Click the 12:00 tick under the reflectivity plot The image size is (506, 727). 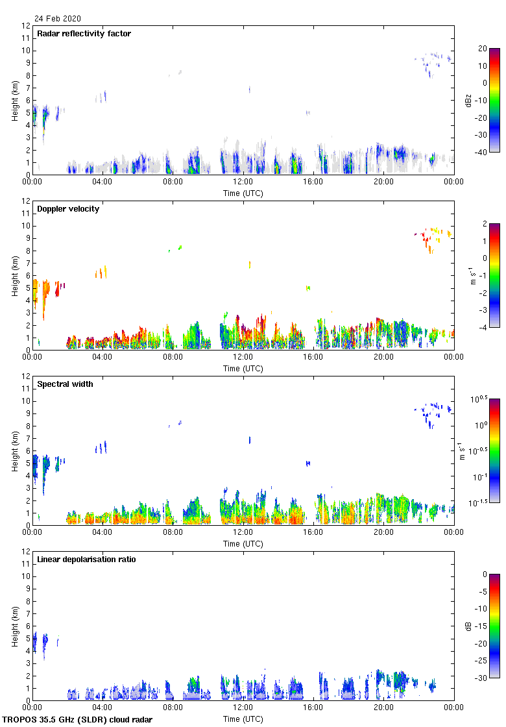[243, 182]
